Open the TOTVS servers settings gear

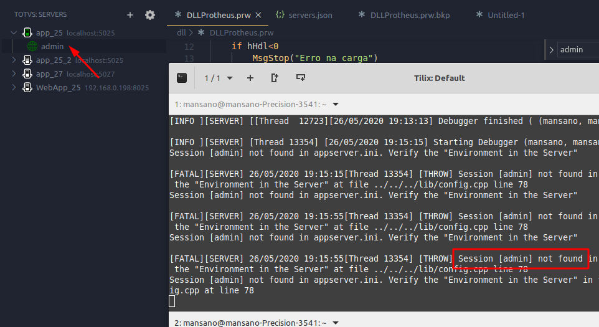click(x=150, y=15)
